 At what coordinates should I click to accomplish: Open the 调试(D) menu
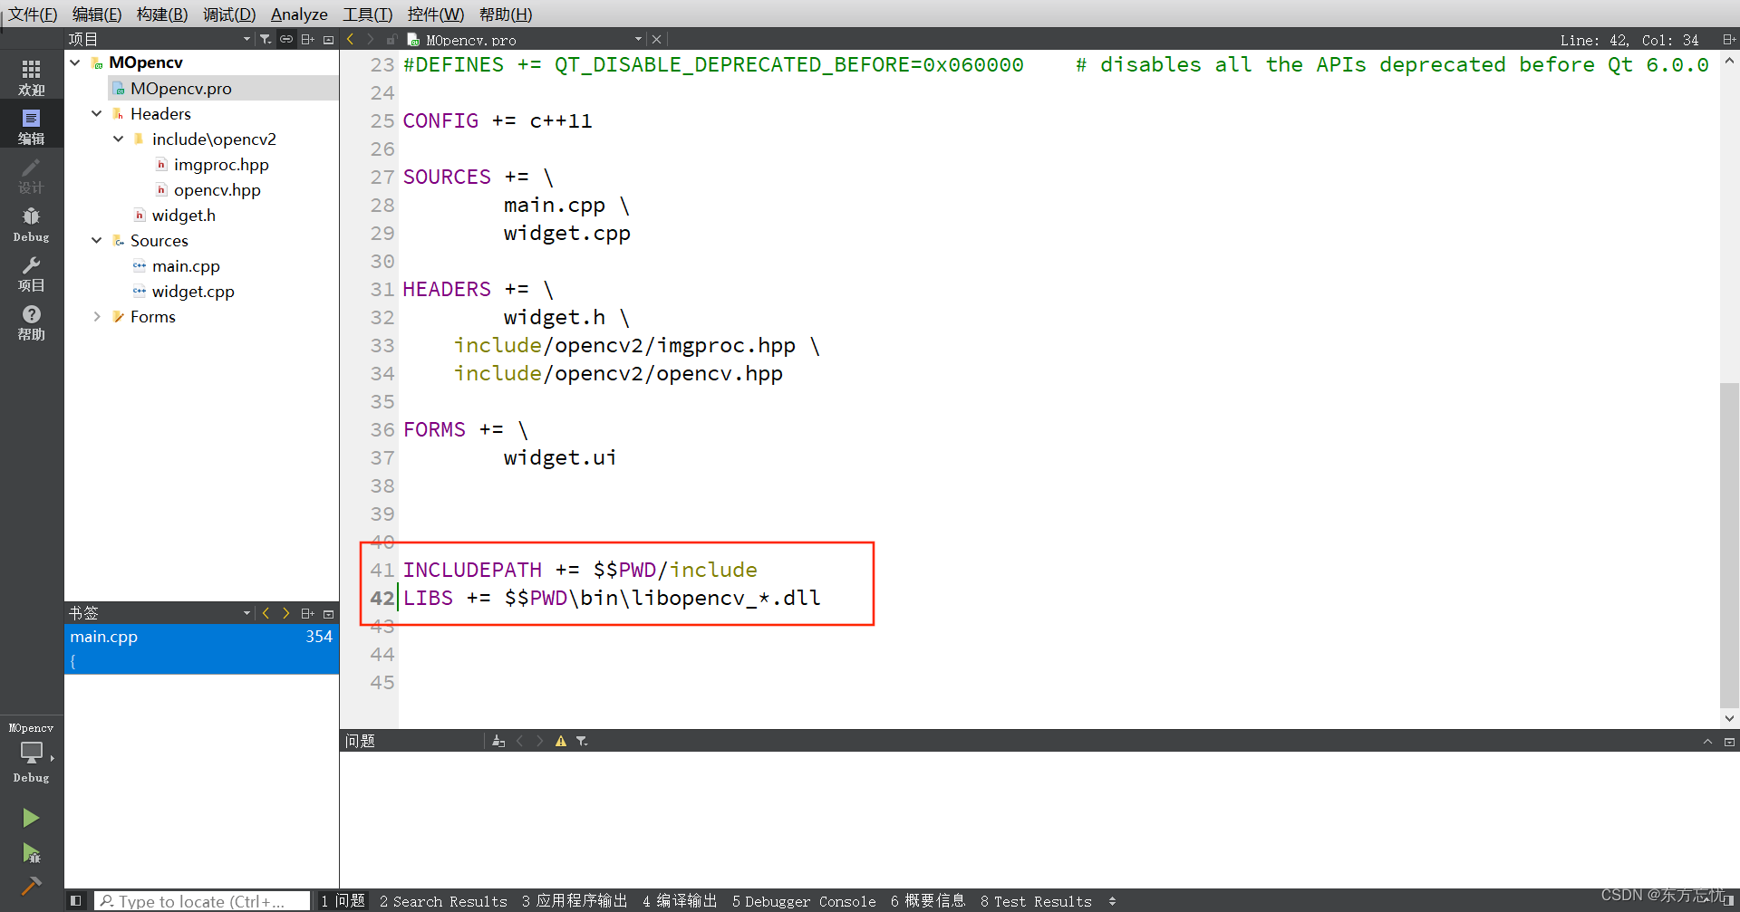click(x=229, y=14)
